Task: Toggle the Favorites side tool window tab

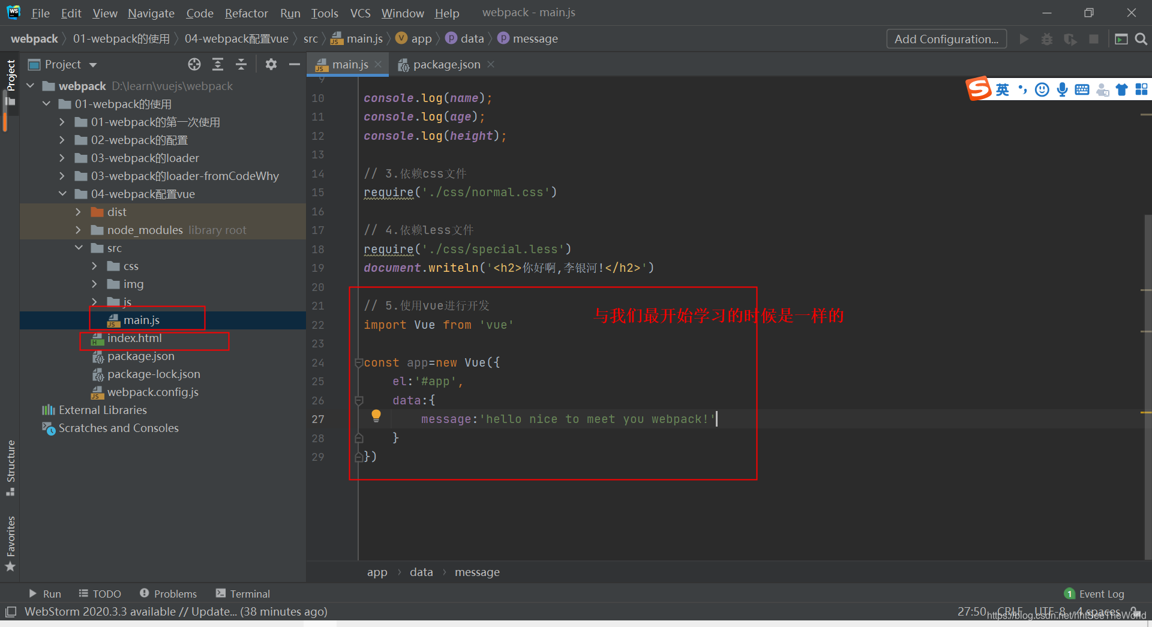Action: [x=10, y=544]
